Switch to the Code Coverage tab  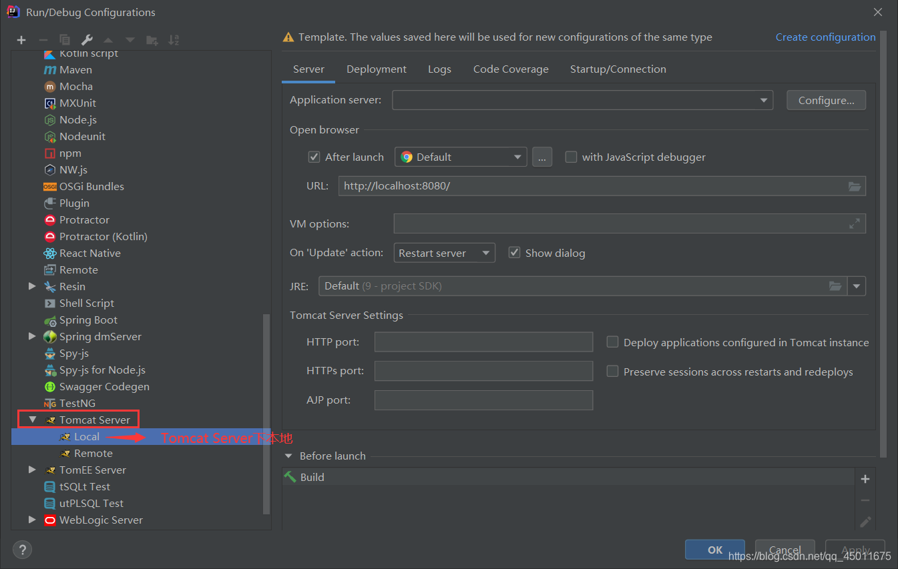[511, 69]
